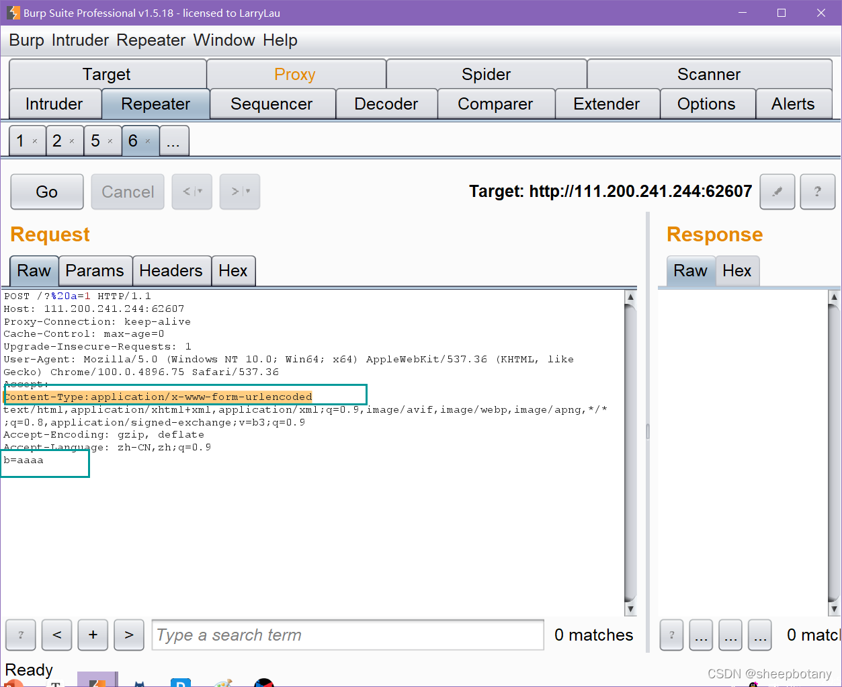
Task: Click the Burp Suite logo in title bar
Action: pyautogui.click(x=13, y=13)
